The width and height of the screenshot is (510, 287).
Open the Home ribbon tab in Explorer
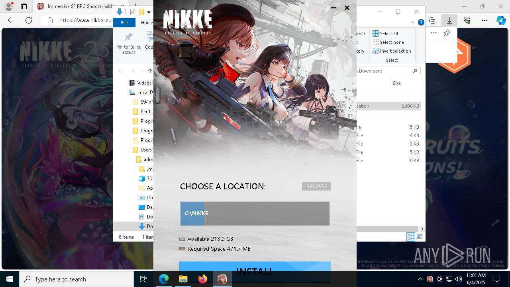(x=147, y=23)
